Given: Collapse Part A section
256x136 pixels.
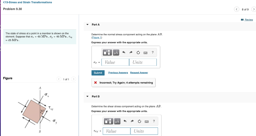Looking at the screenshot, I should (87, 25).
